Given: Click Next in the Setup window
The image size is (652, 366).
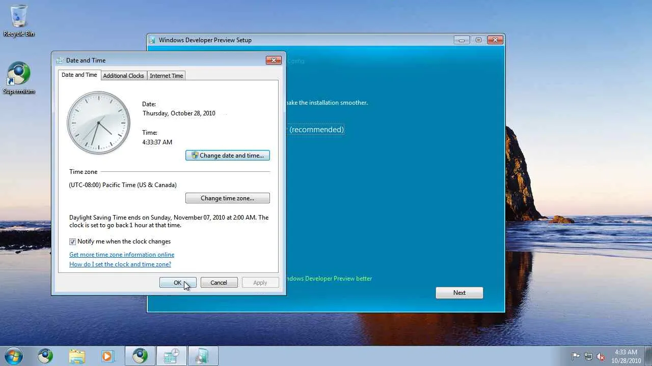Looking at the screenshot, I should tap(459, 293).
